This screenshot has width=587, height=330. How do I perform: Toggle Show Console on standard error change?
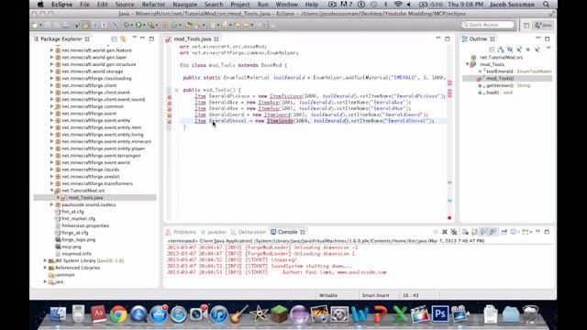[x=493, y=232]
